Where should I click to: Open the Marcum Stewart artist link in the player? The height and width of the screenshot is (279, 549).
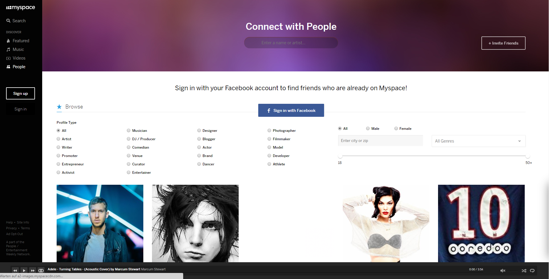[153, 269]
